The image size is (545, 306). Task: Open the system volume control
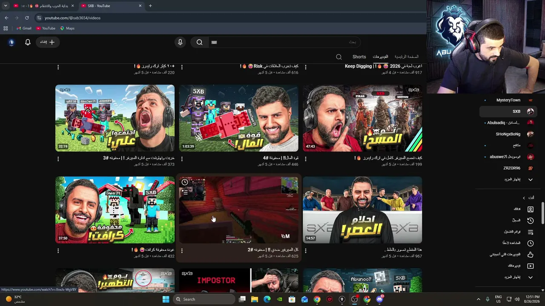click(517, 299)
